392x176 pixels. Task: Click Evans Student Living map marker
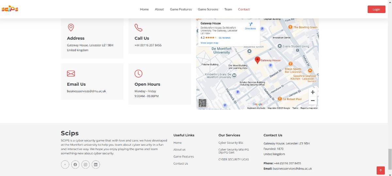tap(280, 46)
